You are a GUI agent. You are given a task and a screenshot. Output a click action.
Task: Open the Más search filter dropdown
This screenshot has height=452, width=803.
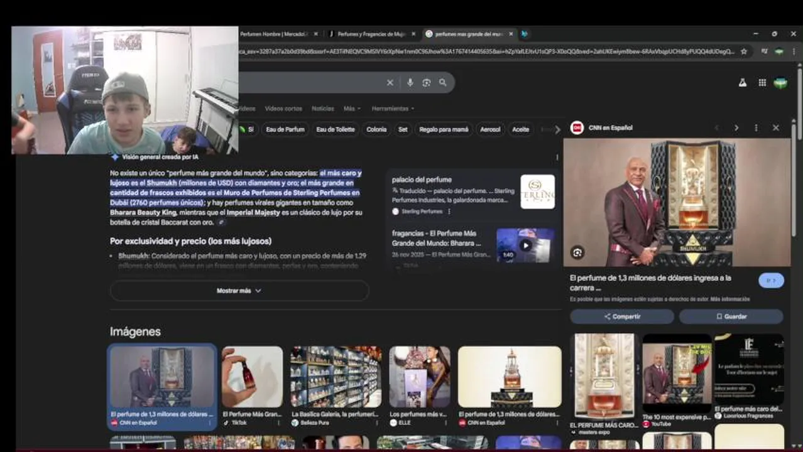(352, 109)
